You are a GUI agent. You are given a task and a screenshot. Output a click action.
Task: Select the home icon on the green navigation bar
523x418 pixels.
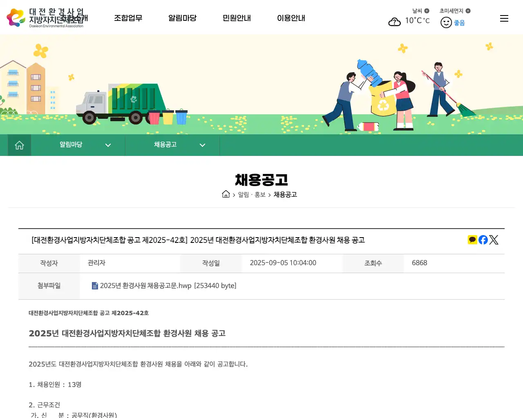pyautogui.click(x=19, y=145)
